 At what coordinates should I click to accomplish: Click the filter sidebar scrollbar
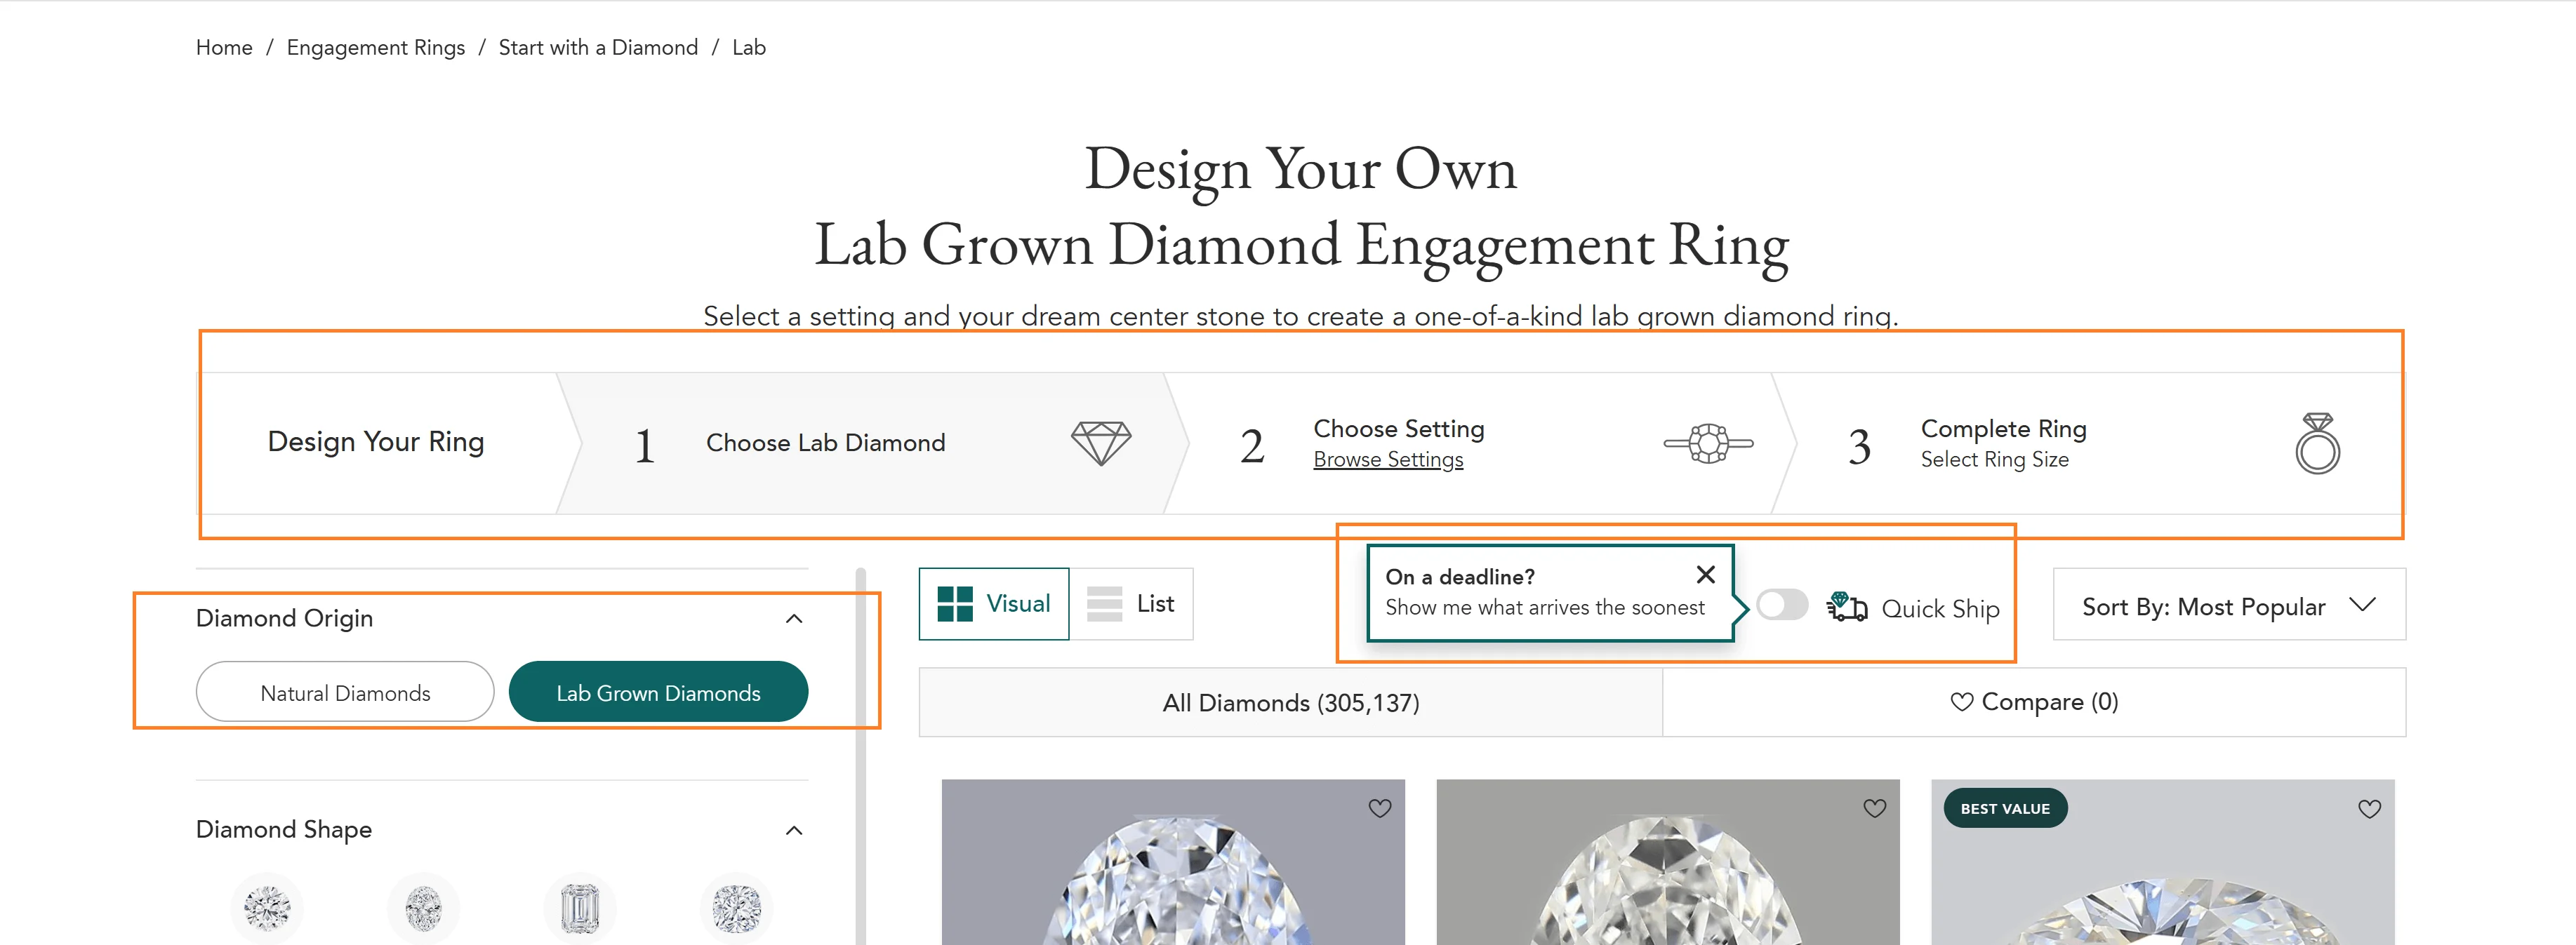coord(860,756)
